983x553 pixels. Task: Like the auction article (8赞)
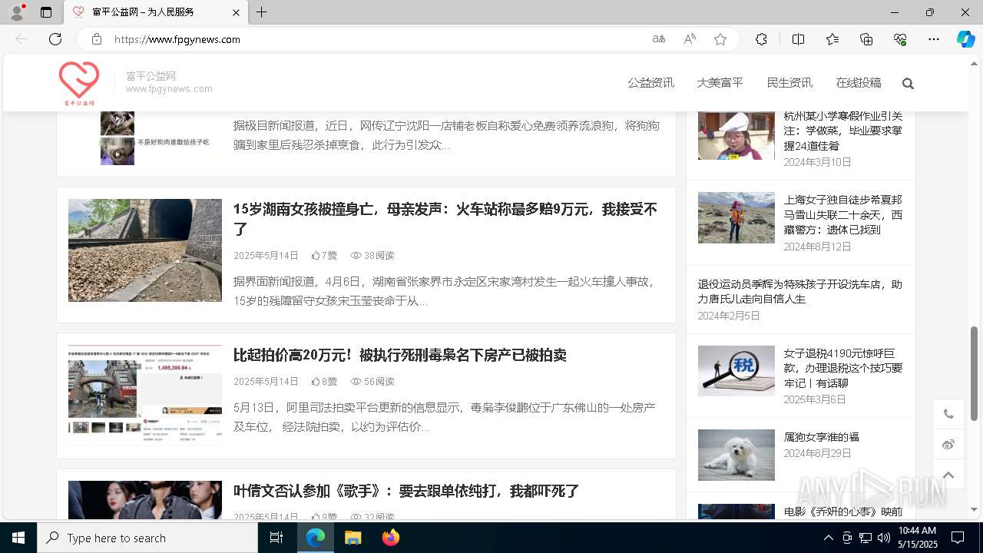click(x=324, y=381)
